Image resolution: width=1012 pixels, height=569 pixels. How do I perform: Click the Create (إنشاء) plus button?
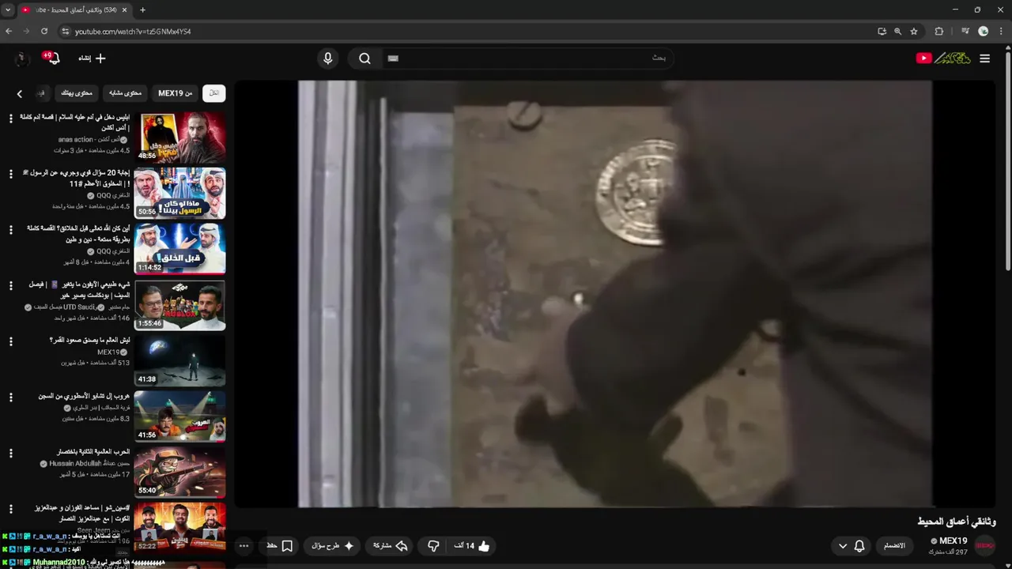click(x=92, y=58)
